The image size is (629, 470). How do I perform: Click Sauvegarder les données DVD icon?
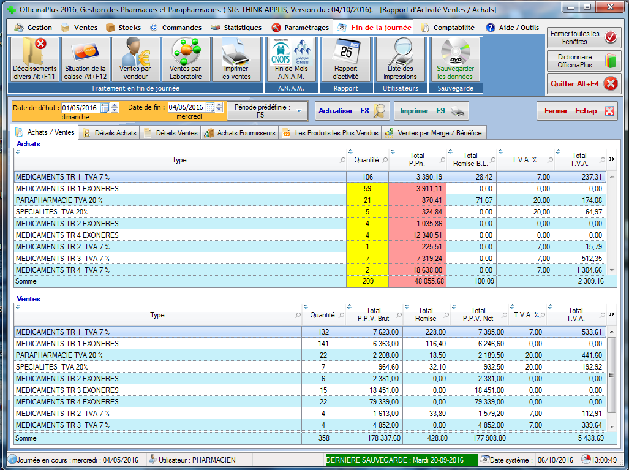tap(455, 59)
